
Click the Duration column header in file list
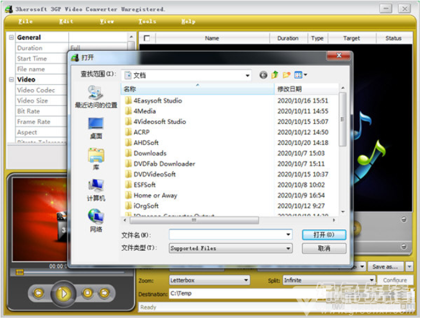[x=288, y=38]
